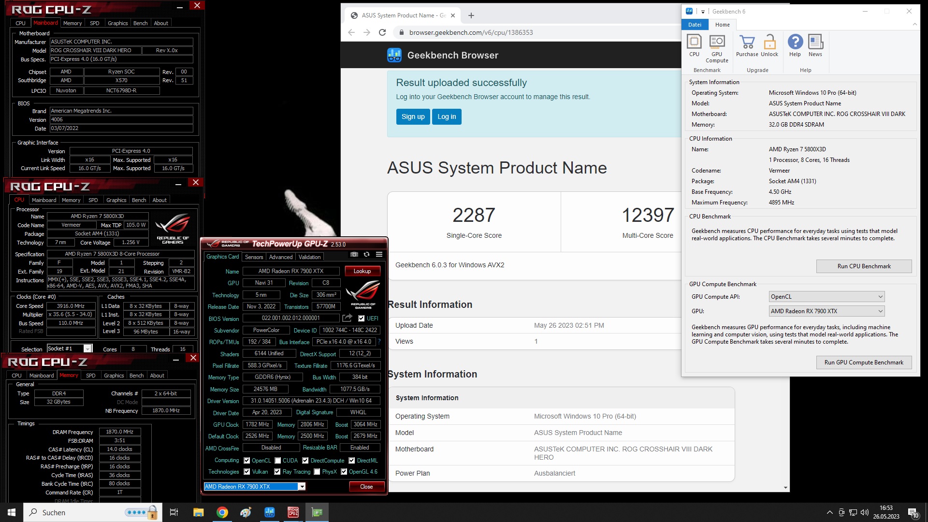Image resolution: width=928 pixels, height=522 pixels.
Task: Switch to Geekbench on the taskbar
Action: (x=269, y=512)
